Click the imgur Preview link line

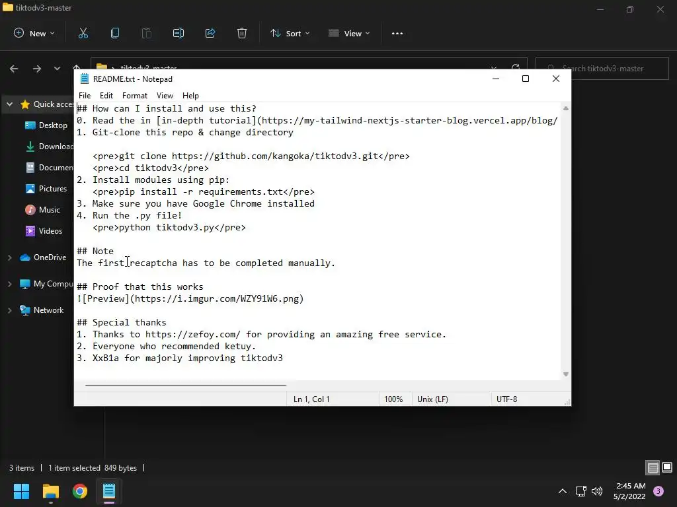pyautogui.click(x=190, y=299)
